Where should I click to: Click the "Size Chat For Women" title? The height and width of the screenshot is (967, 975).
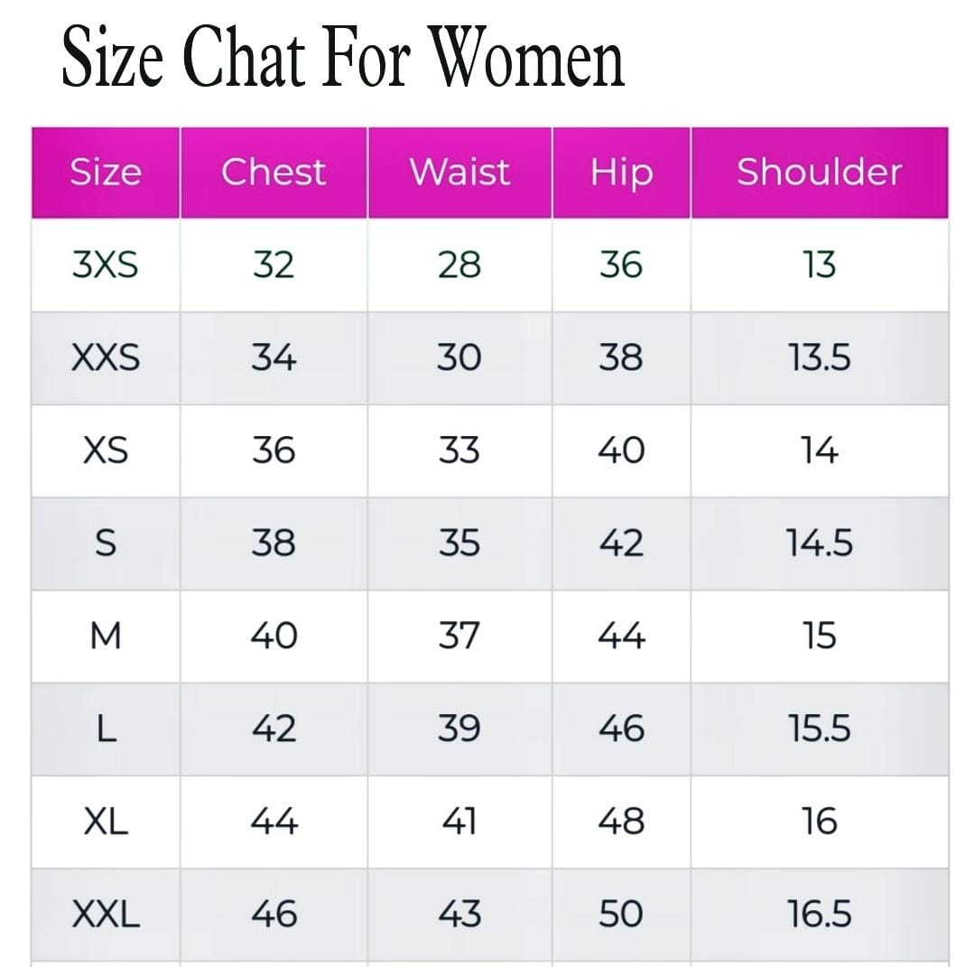click(x=343, y=60)
